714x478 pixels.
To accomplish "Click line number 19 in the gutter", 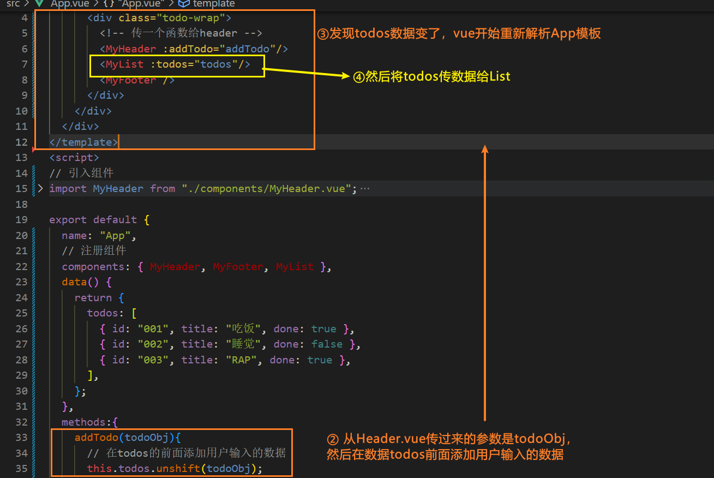I will (x=21, y=220).
